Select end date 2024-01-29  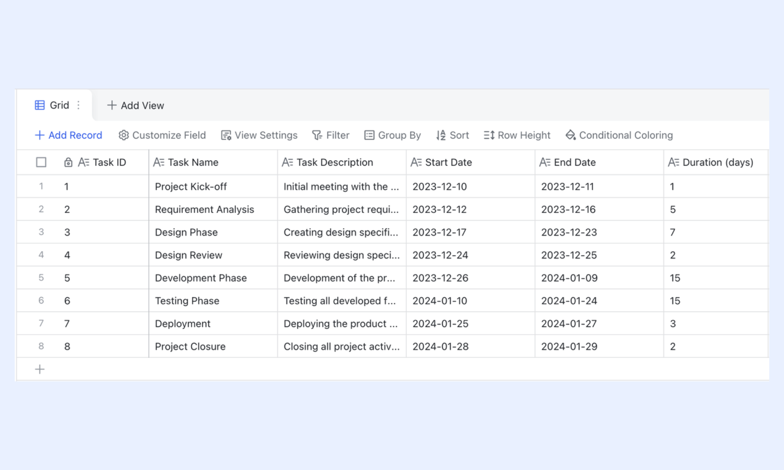[599, 346]
